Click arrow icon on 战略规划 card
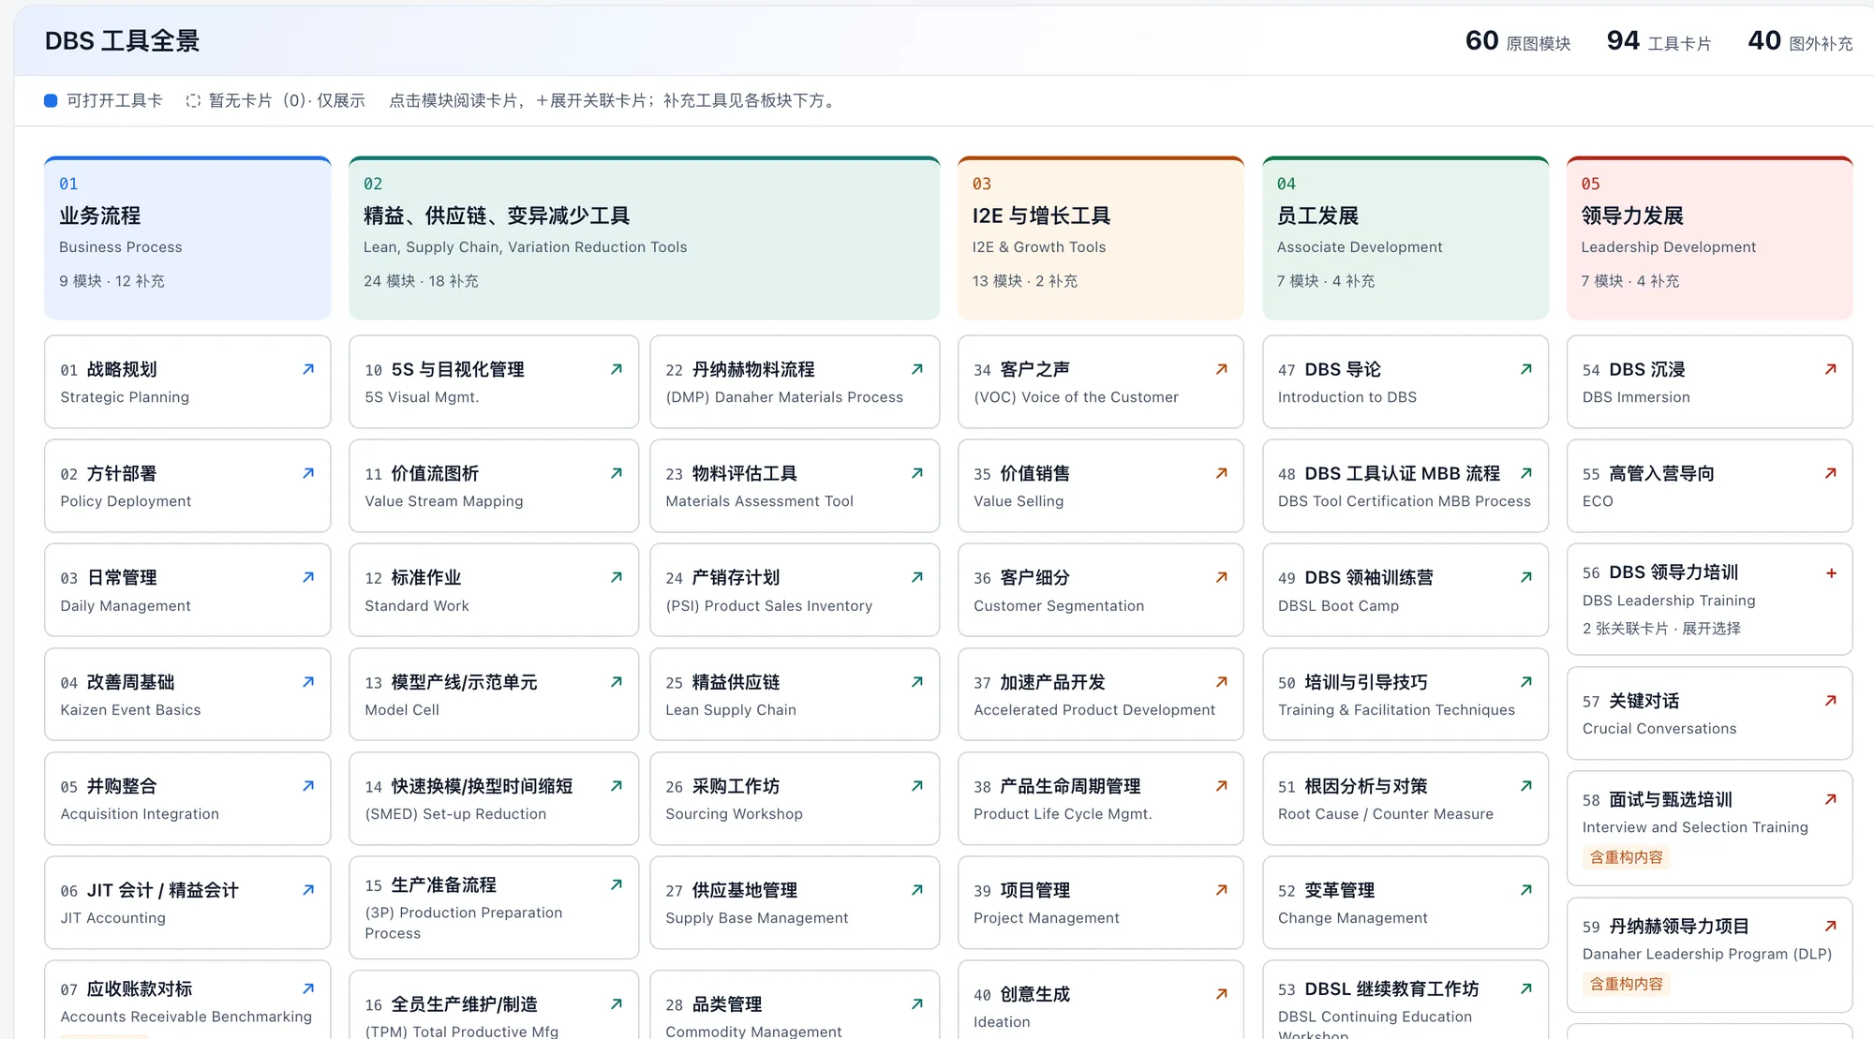 pyautogui.click(x=308, y=369)
